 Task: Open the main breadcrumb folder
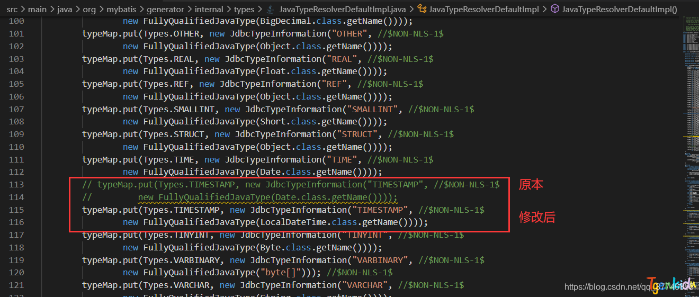click(x=37, y=9)
